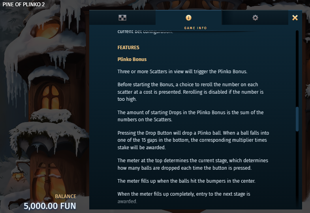This screenshot has width=310, height=213.
Task: Select the Game Info icon tab
Action: [x=189, y=18]
